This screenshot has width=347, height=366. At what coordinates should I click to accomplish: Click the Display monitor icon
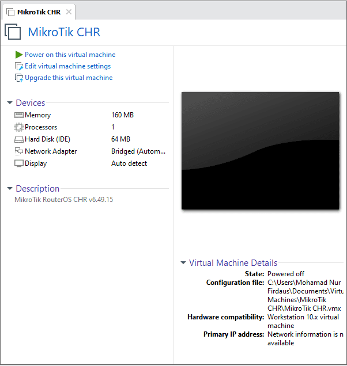coord(19,163)
